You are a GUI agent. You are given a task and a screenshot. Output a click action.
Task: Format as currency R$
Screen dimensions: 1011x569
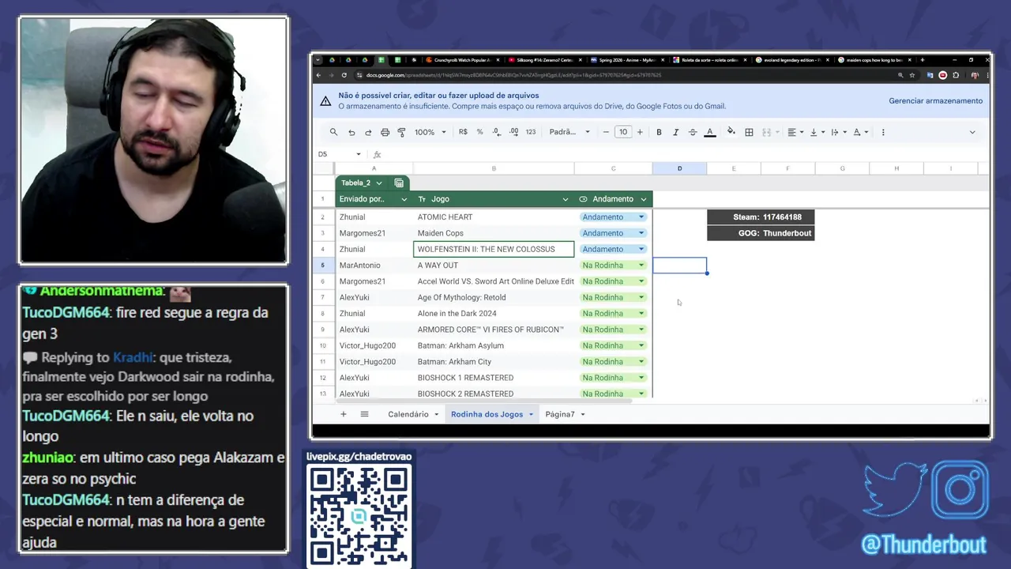(x=463, y=132)
